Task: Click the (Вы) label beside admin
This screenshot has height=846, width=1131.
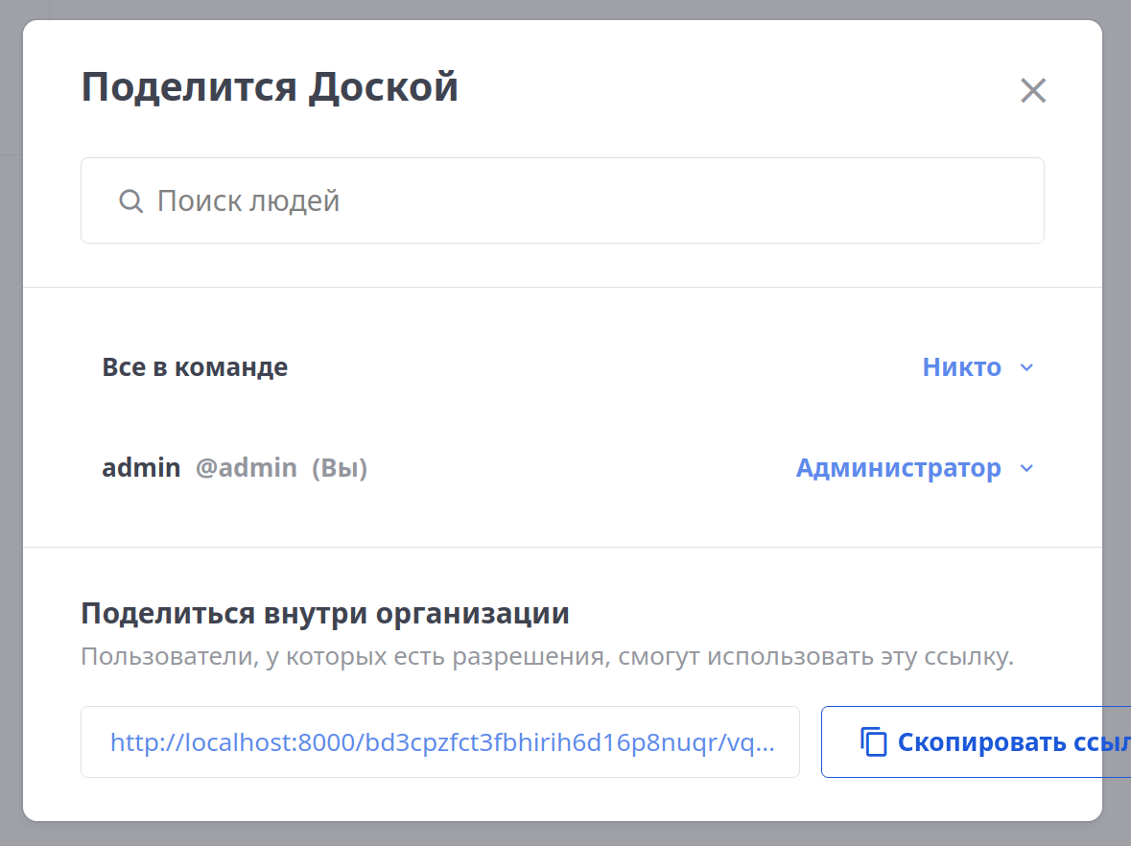Action: click(341, 468)
